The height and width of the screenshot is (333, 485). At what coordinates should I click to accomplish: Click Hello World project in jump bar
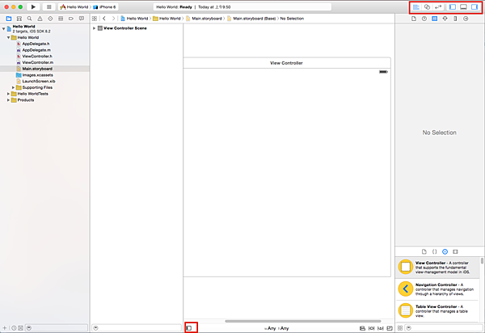134,19
